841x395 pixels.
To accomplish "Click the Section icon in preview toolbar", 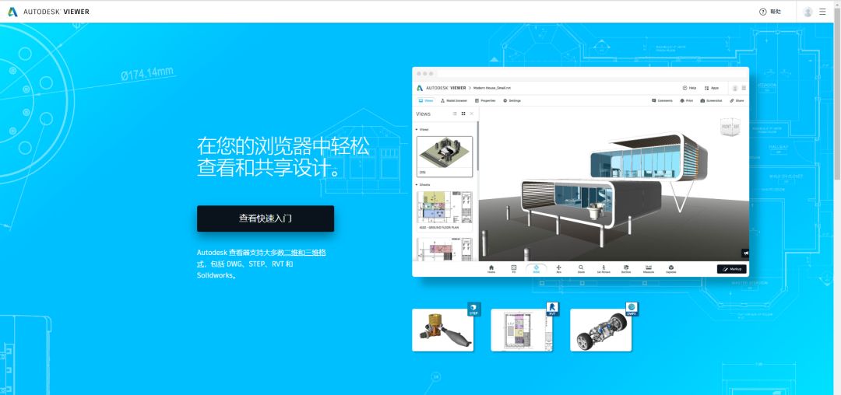I will (626, 269).
